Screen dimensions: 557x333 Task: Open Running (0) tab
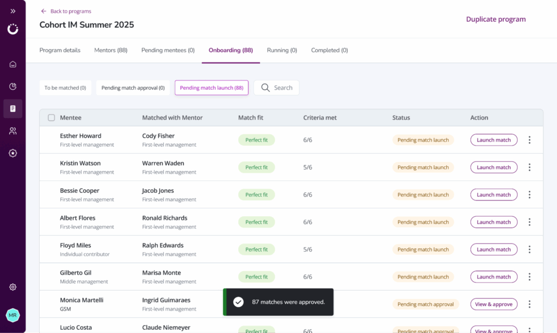[282, 50]
